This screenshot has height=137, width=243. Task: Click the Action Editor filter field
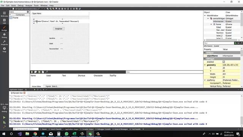coord(164,72)
